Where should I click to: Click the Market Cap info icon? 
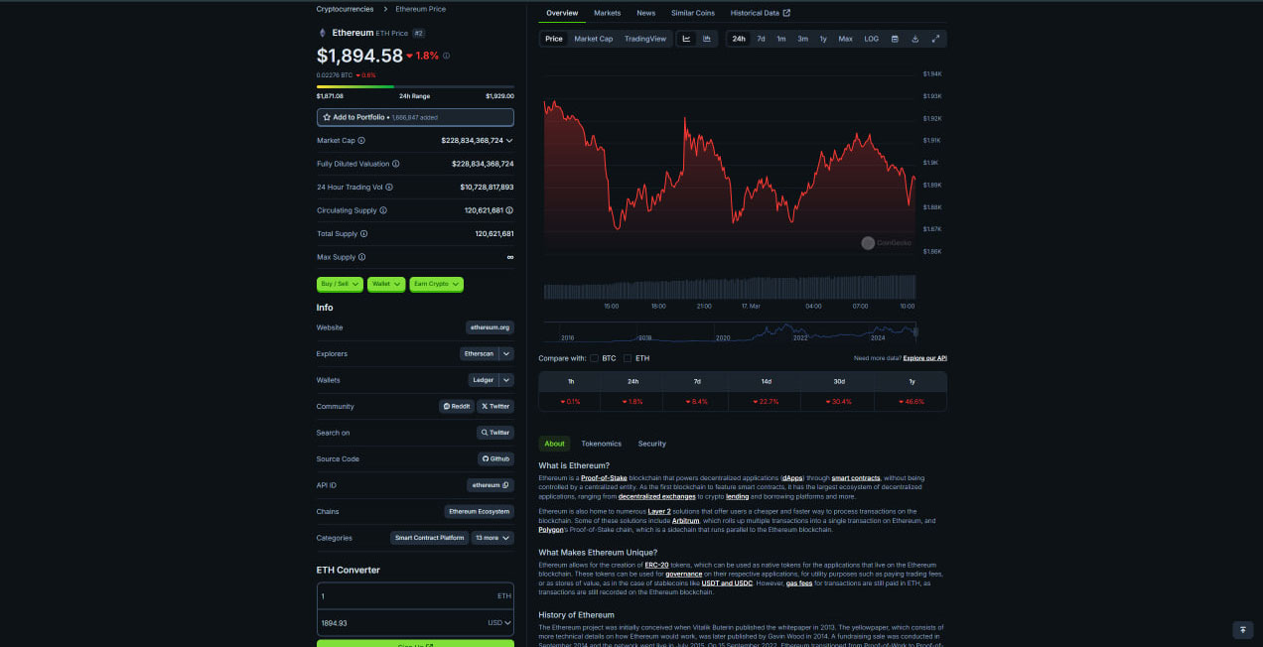point(361,141)
